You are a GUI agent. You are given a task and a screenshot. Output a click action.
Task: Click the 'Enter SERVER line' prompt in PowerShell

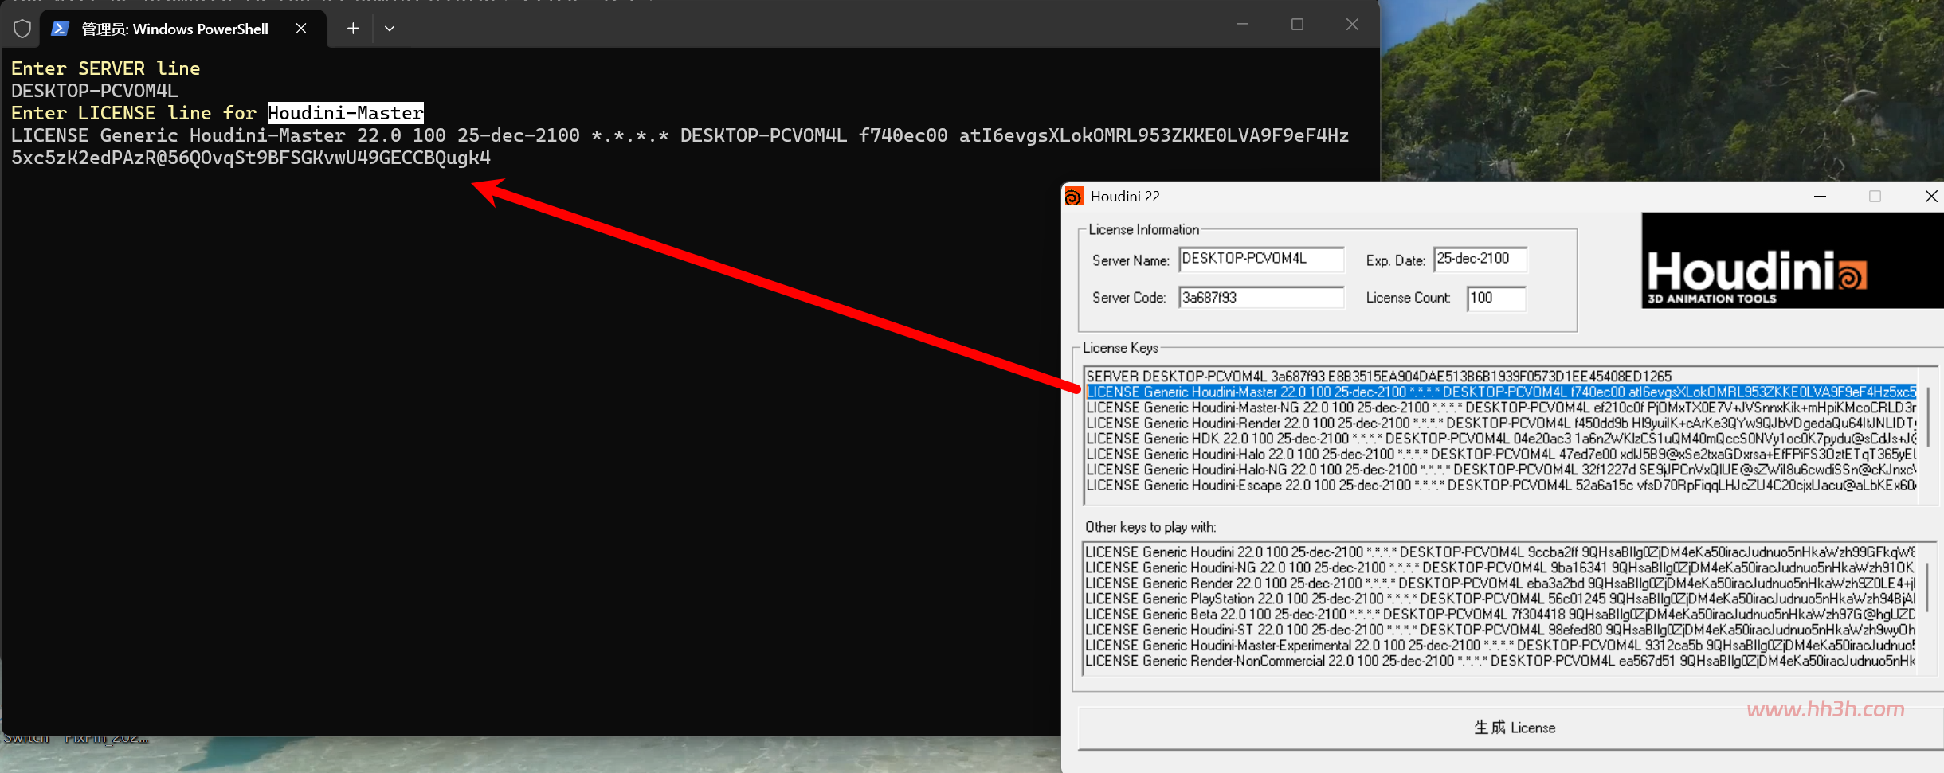(105, 68)
